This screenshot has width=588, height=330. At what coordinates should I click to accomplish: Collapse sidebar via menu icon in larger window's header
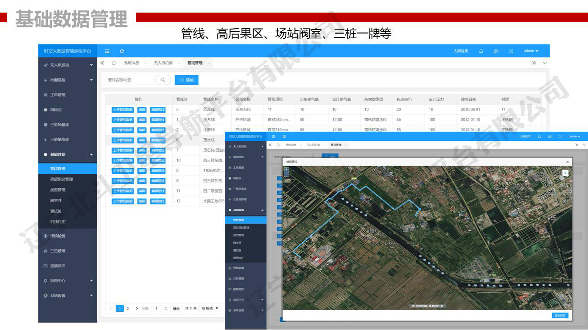point(107,51)
